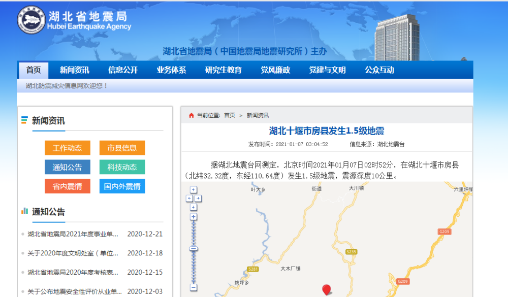The image size is (508, 297).
Task: Click the 工作动态 button
Action: pos(67,148)
